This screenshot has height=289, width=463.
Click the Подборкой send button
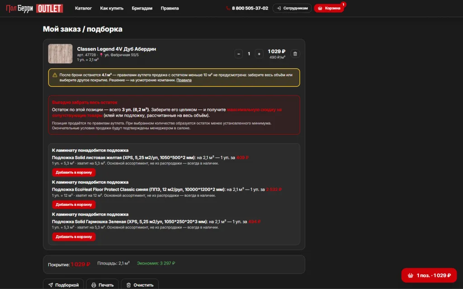click(x=63, y=285)
